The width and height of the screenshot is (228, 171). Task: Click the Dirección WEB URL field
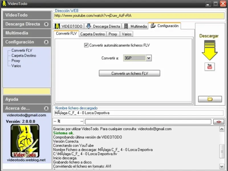pos(139,16)
